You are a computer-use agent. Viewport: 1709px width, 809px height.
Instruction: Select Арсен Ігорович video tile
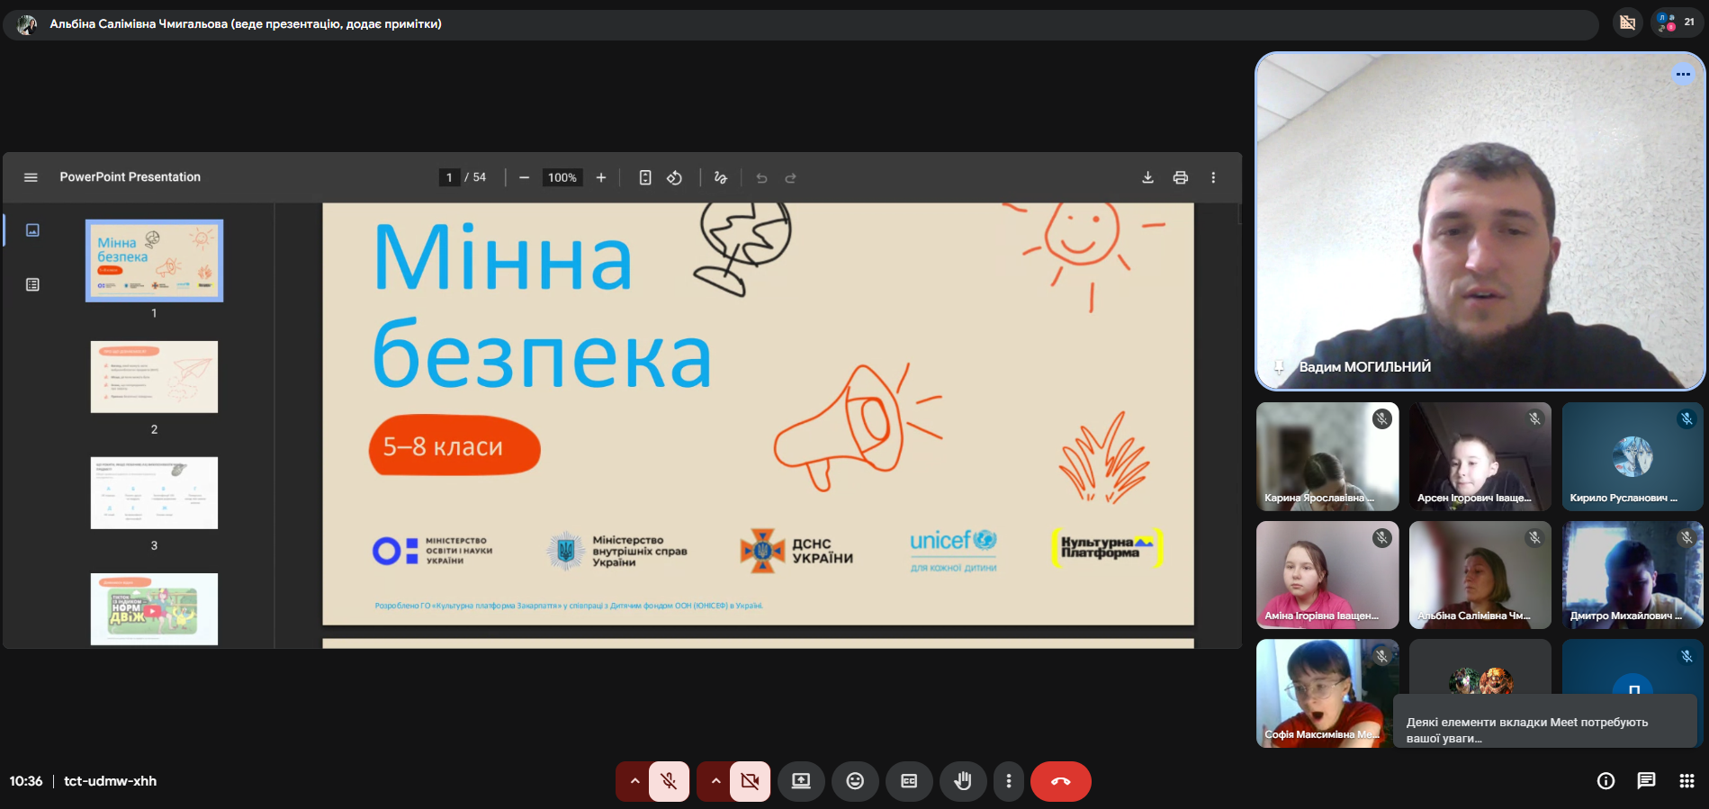[1480, 456]
